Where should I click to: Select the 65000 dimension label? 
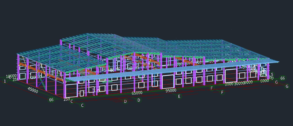coord(137,93)
